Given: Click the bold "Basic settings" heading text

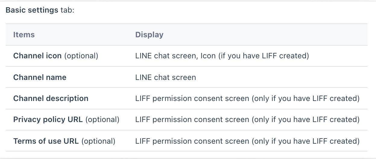Looking at the screenshot, I should (32, 10).
